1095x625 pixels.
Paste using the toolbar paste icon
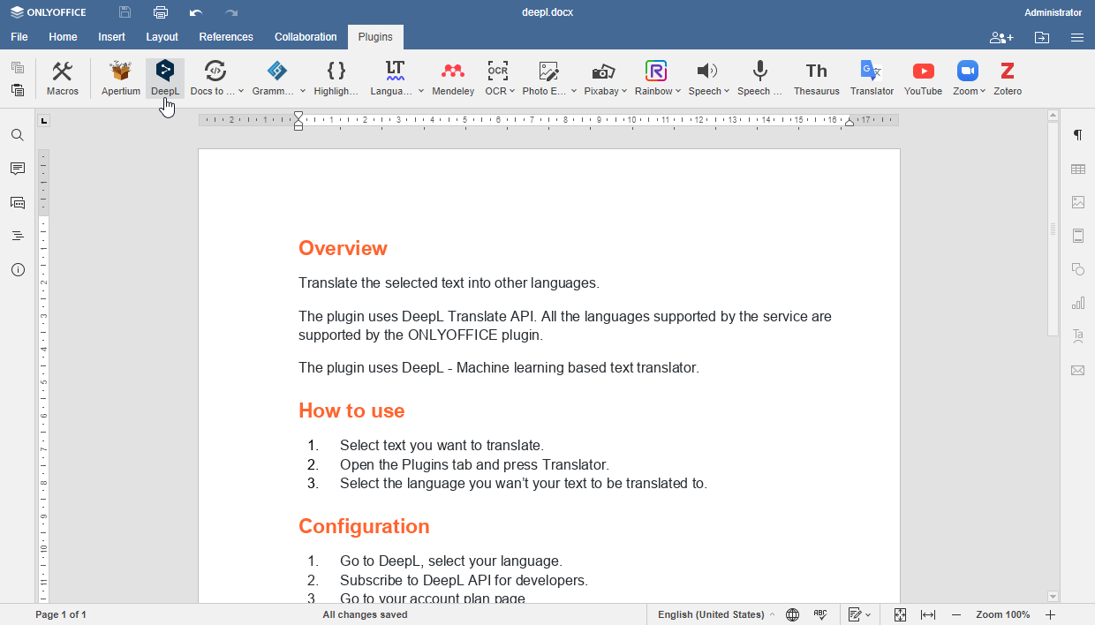coord(18,90)
